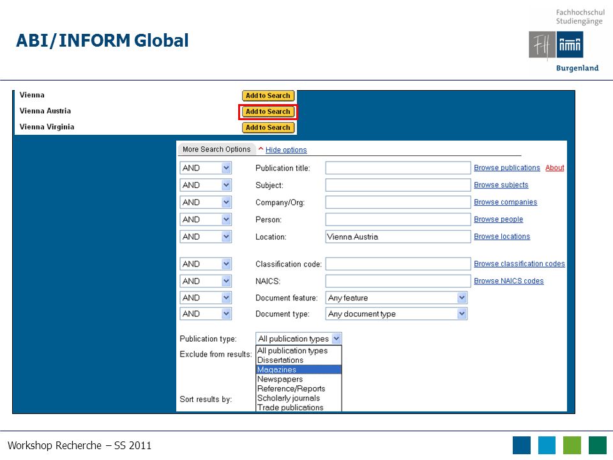Open the Browse locations link
This screenshot has height=460, width=613.
coord(502,236)
